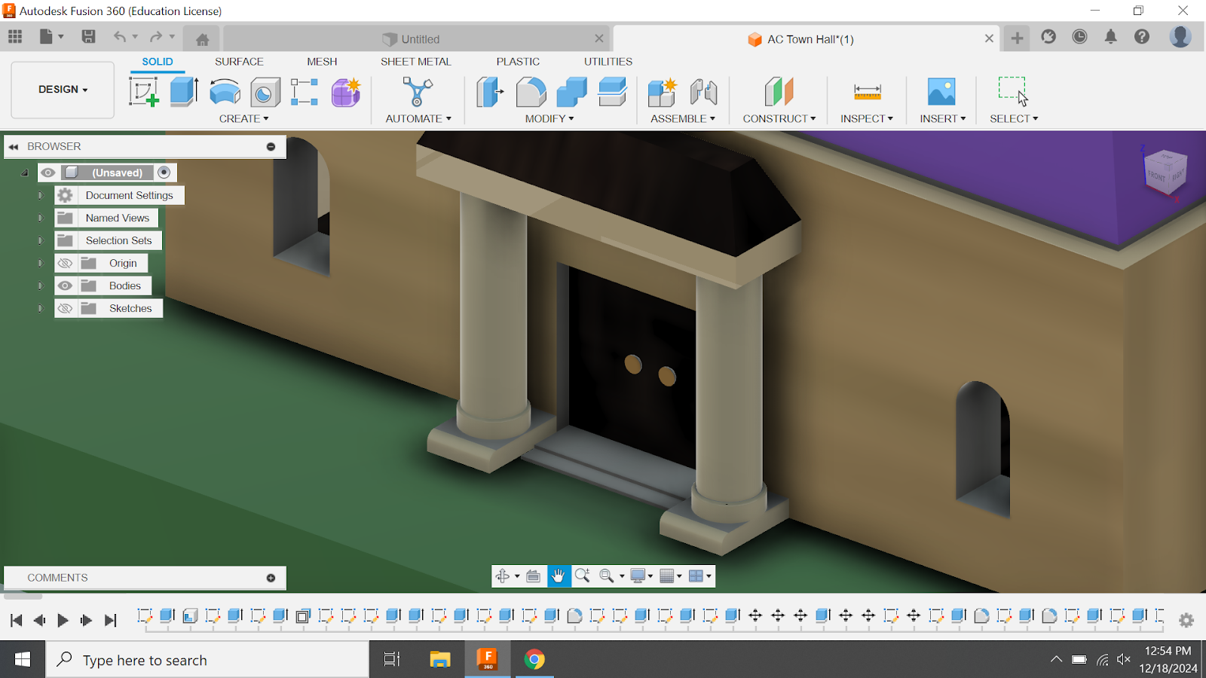Select the Press Pull tool

[490, 92]
